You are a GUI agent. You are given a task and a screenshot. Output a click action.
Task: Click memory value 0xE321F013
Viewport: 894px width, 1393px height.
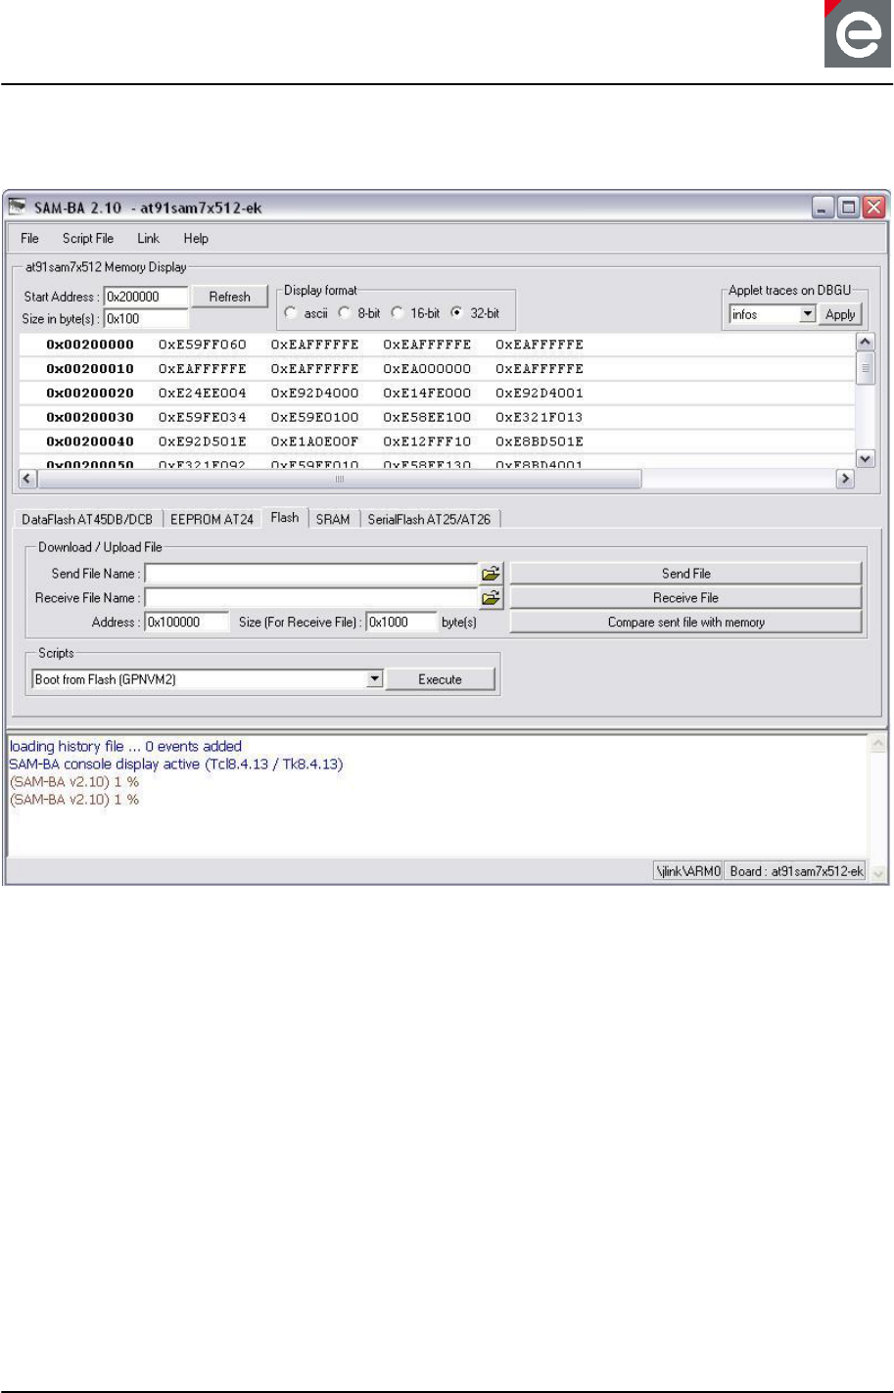[x=540, y=417]
